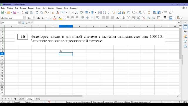This screenshot has height=106, width=188.
Task: Open the borders dropdown arrow
Action: click(162, 18)
